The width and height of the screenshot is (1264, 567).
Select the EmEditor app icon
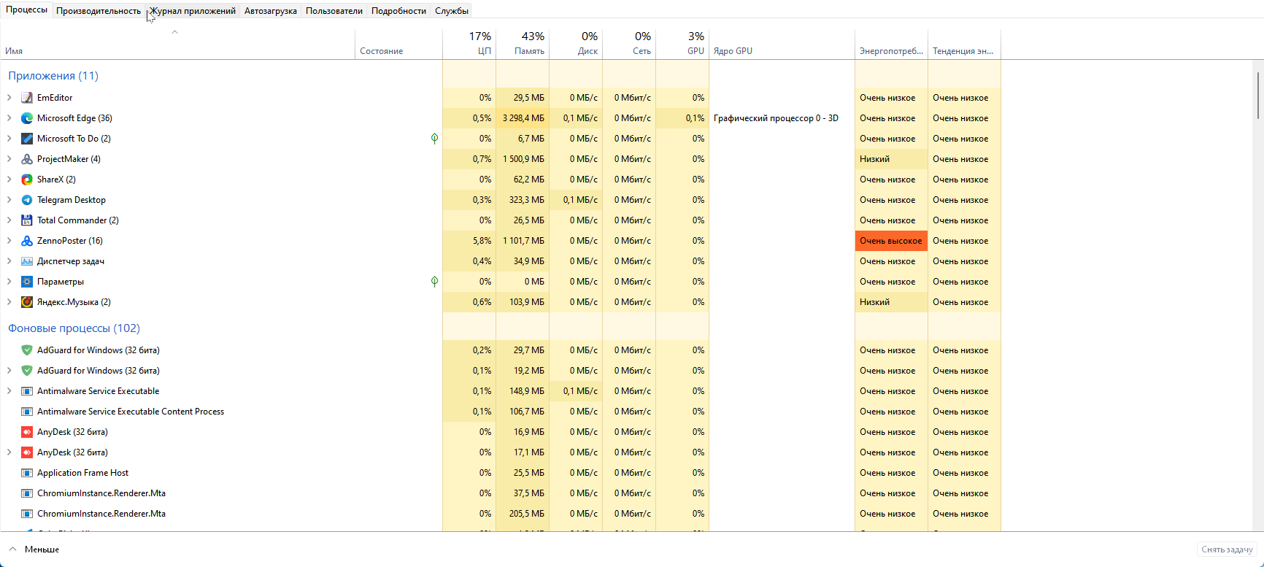(x=27, y=98)
